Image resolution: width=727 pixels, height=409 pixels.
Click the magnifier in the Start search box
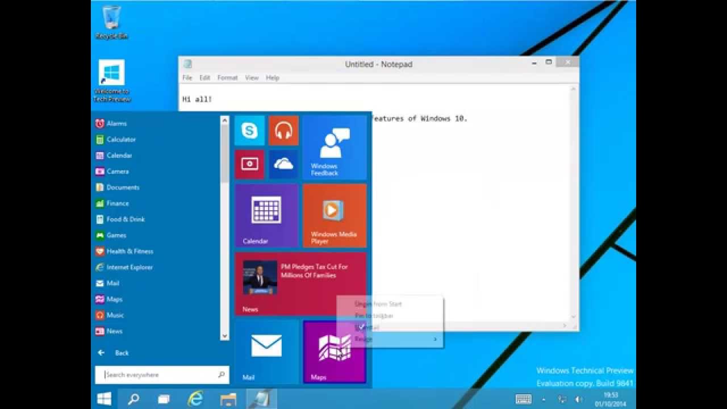click(222, 375)
